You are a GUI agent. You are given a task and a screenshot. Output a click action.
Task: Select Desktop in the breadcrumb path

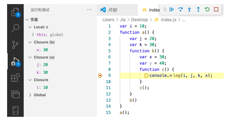click(x=140, y=20)
